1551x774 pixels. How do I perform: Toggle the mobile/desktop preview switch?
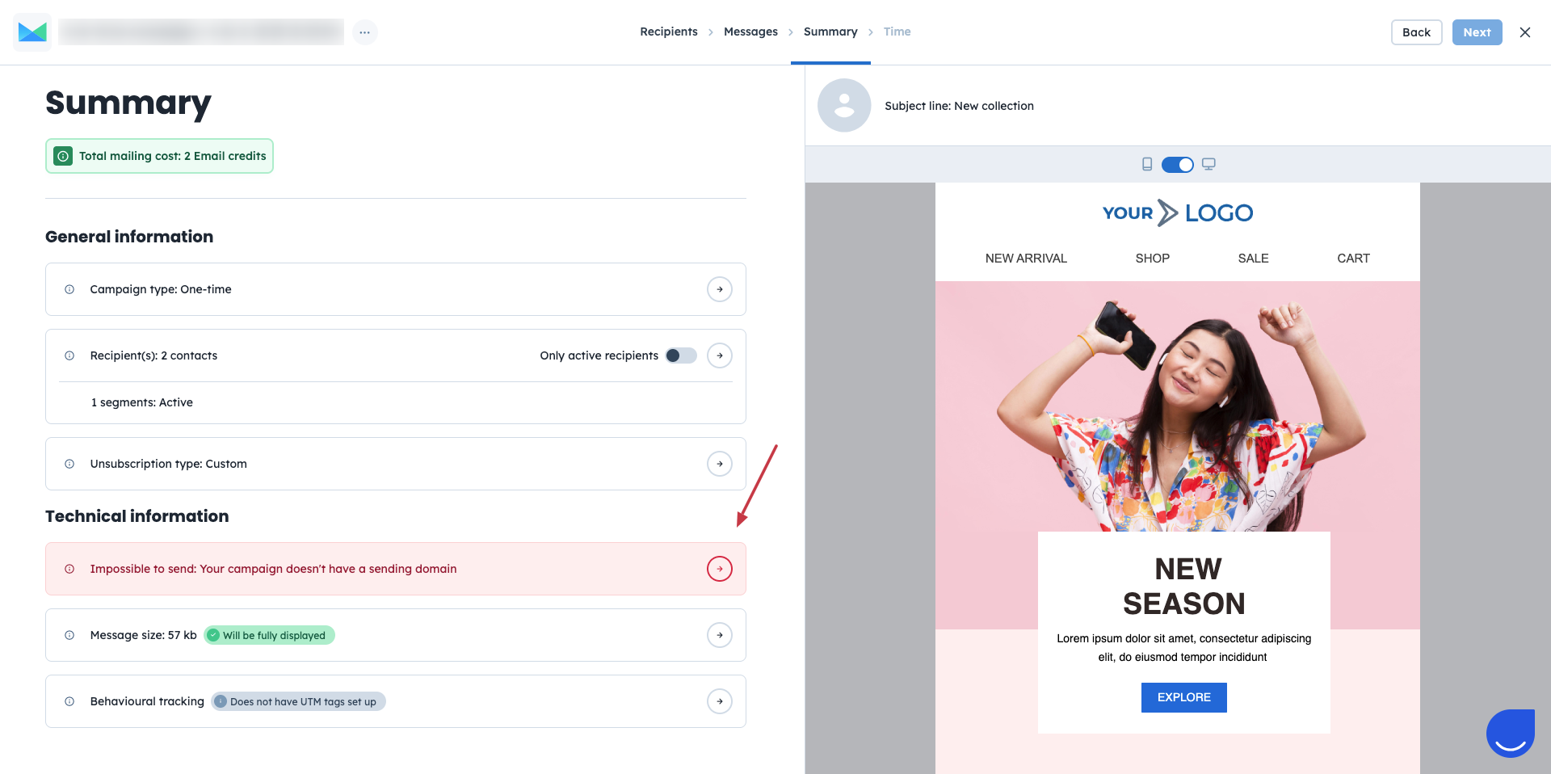pyautogui.click(x=1178, y=165)
